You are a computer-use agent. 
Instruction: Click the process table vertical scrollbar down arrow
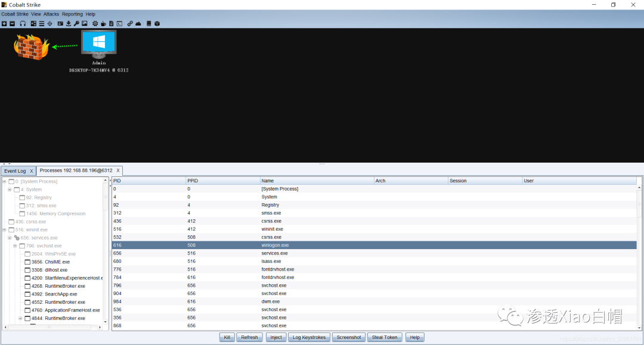(x=639, y=328)
